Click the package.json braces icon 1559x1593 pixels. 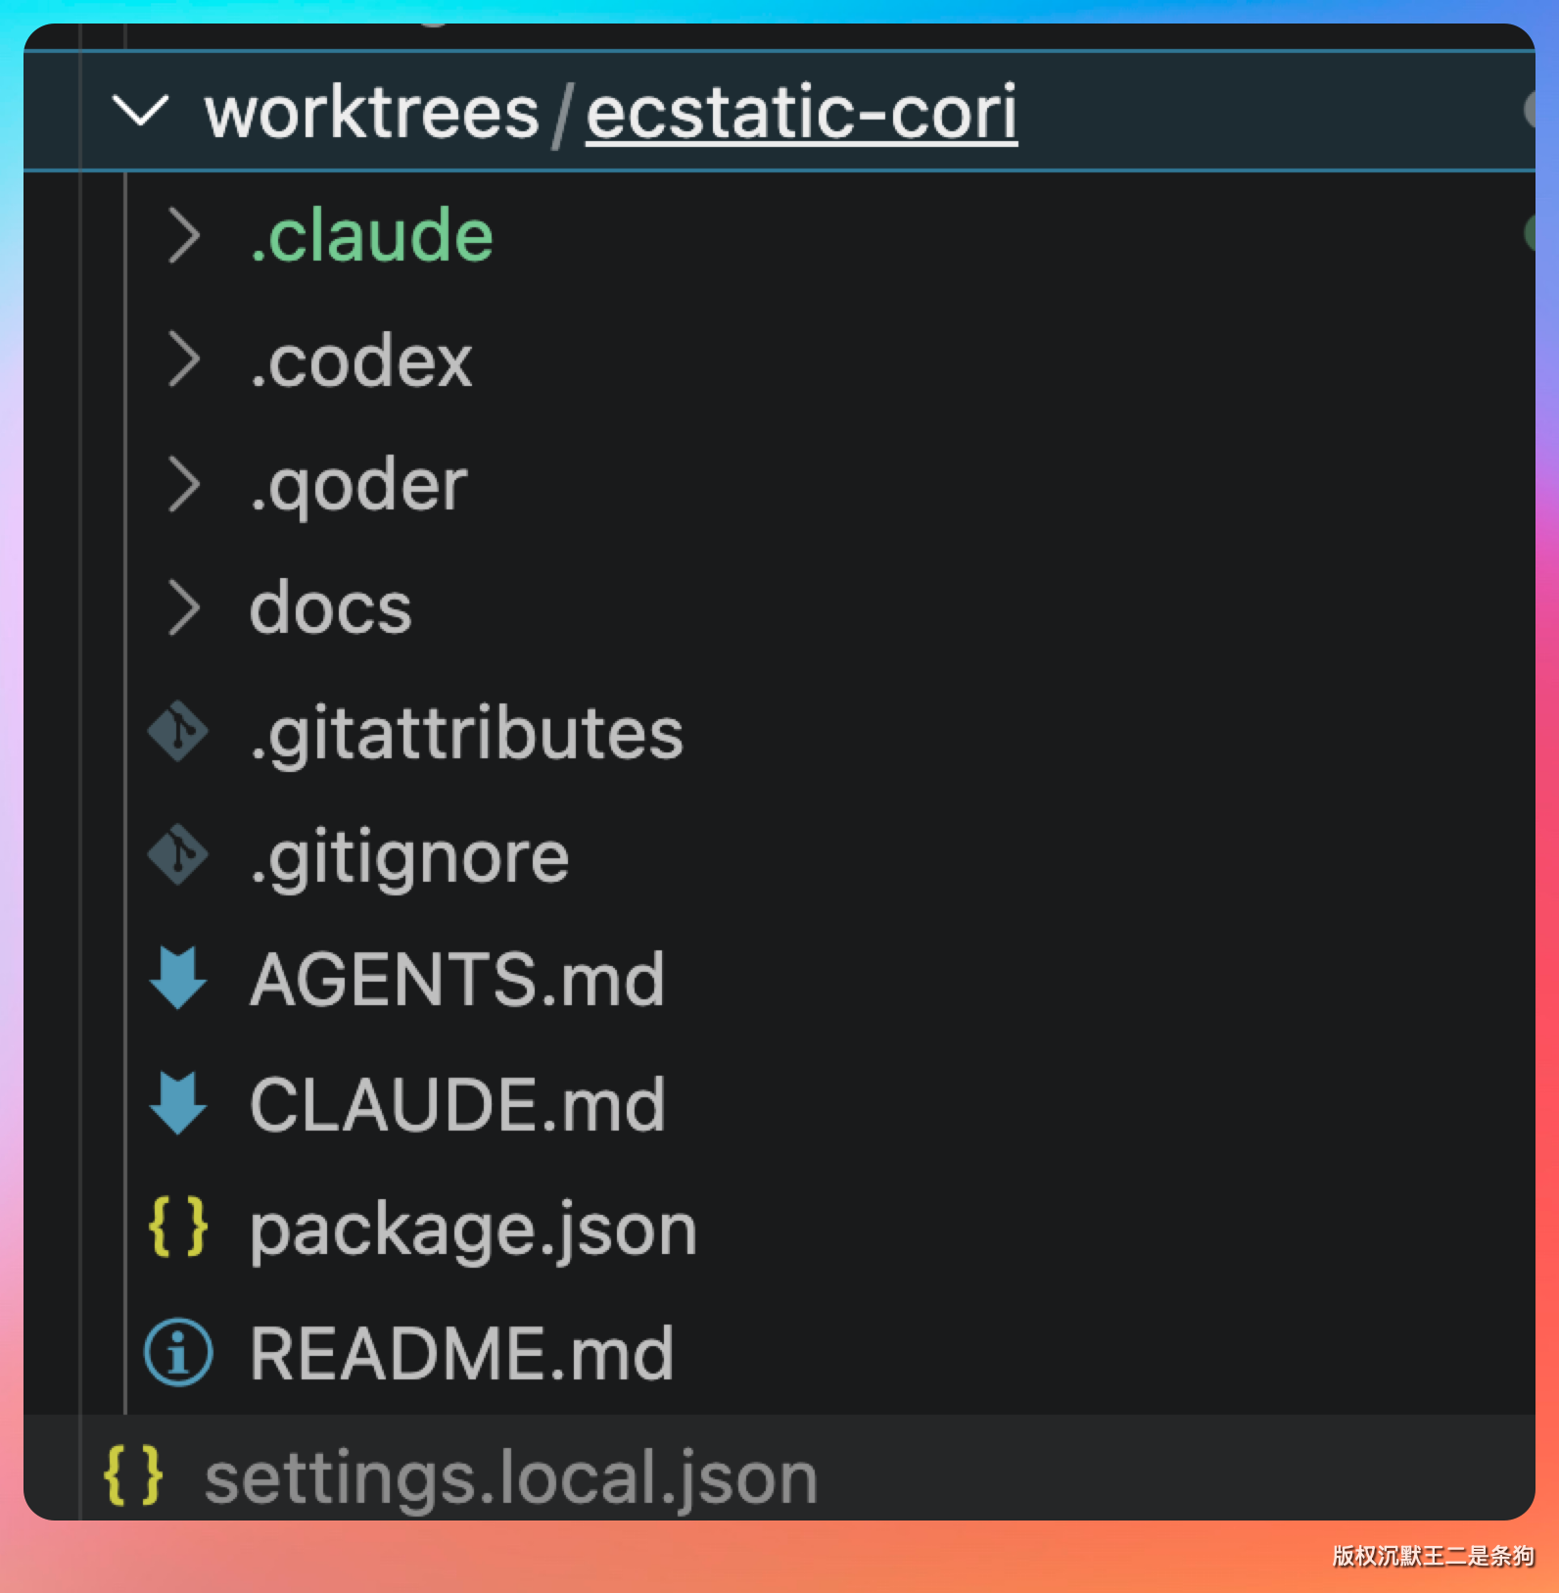point(178,1228)
